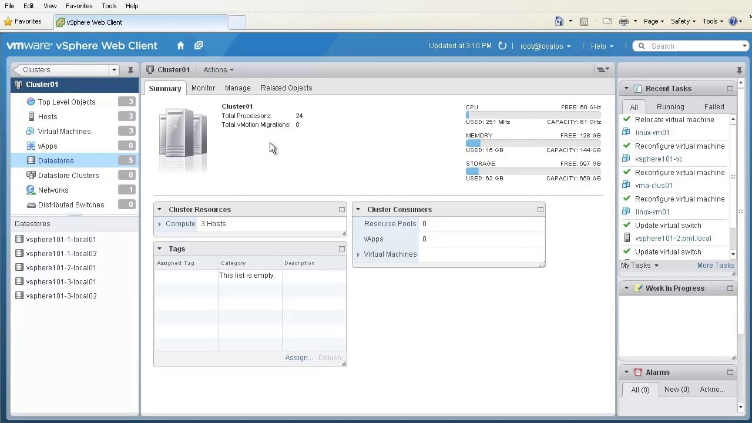Open the vsphere101-vc task link
752x423 pixels.
[659, 159]
